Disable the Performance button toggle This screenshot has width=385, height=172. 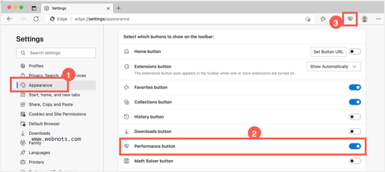click(355, 146)
